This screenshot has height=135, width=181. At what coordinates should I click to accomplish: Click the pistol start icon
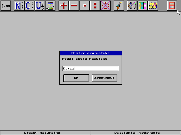119,6
